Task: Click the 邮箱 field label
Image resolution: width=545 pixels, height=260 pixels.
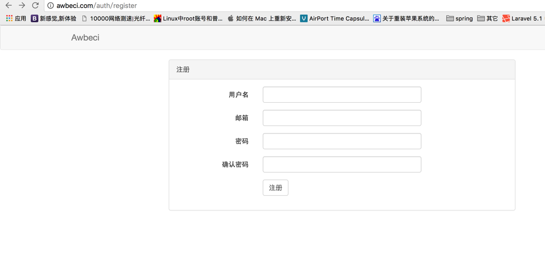Action: coord(242,118)
